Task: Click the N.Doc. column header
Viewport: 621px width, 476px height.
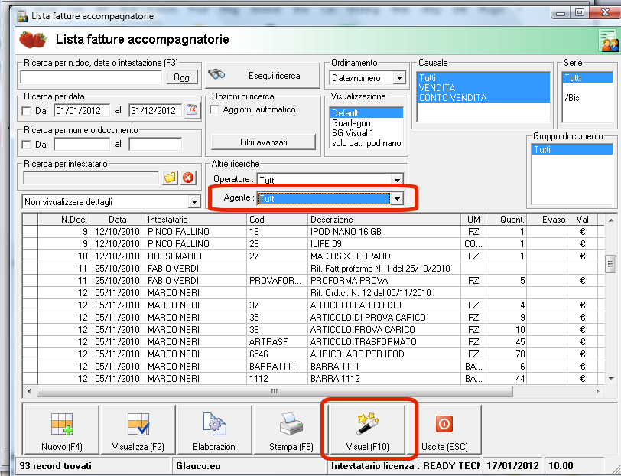Action: point(63,220)
